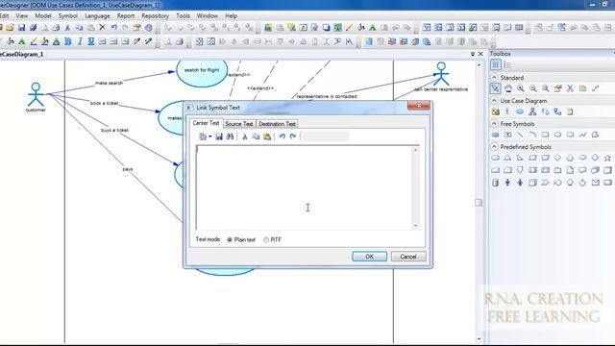Switch Toolbox to list view
Viewport: 615px width, 346px height.
(507, 64)
